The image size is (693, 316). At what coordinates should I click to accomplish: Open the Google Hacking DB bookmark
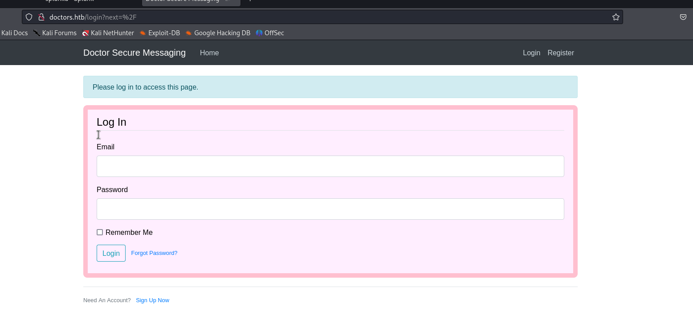[218, 33]
